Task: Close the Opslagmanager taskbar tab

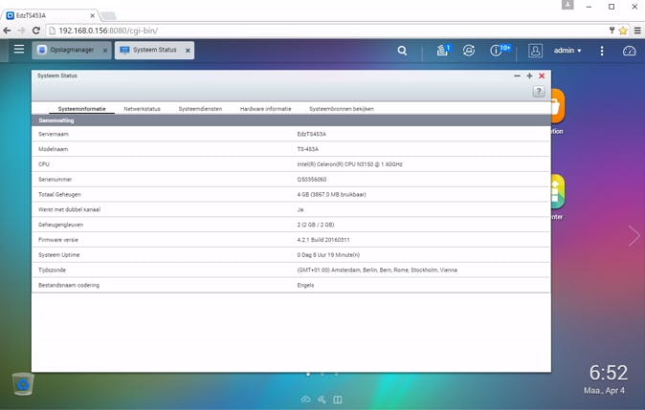Action: pyautogui.click(x=105, y=50)
